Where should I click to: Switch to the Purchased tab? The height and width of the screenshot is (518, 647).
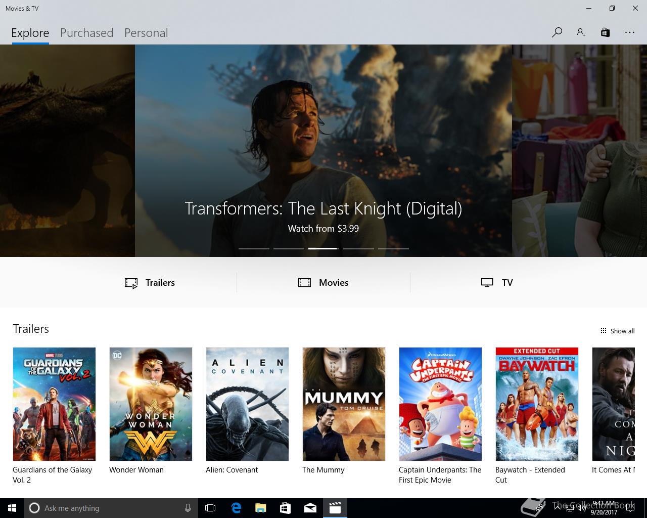pos(87,33)
